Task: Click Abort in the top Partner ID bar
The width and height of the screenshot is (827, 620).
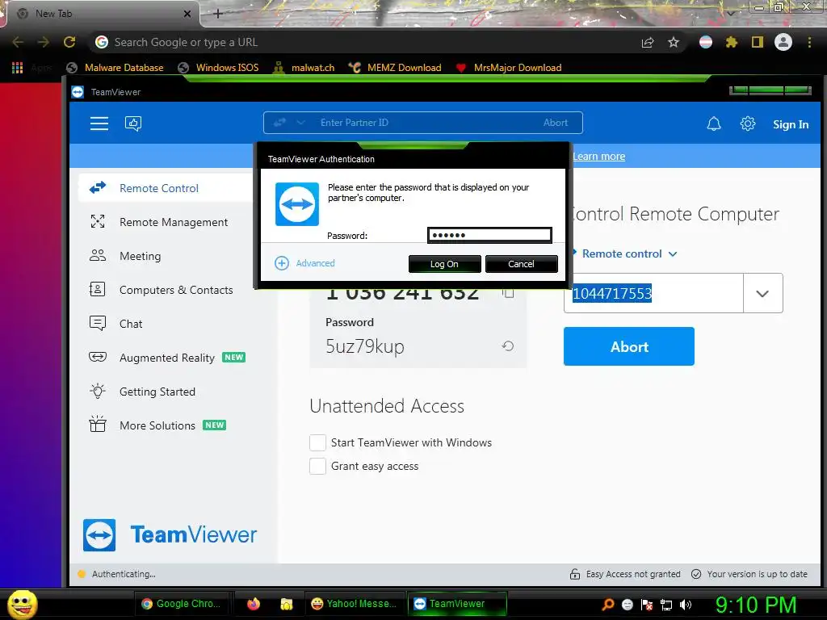Action: 556,123
